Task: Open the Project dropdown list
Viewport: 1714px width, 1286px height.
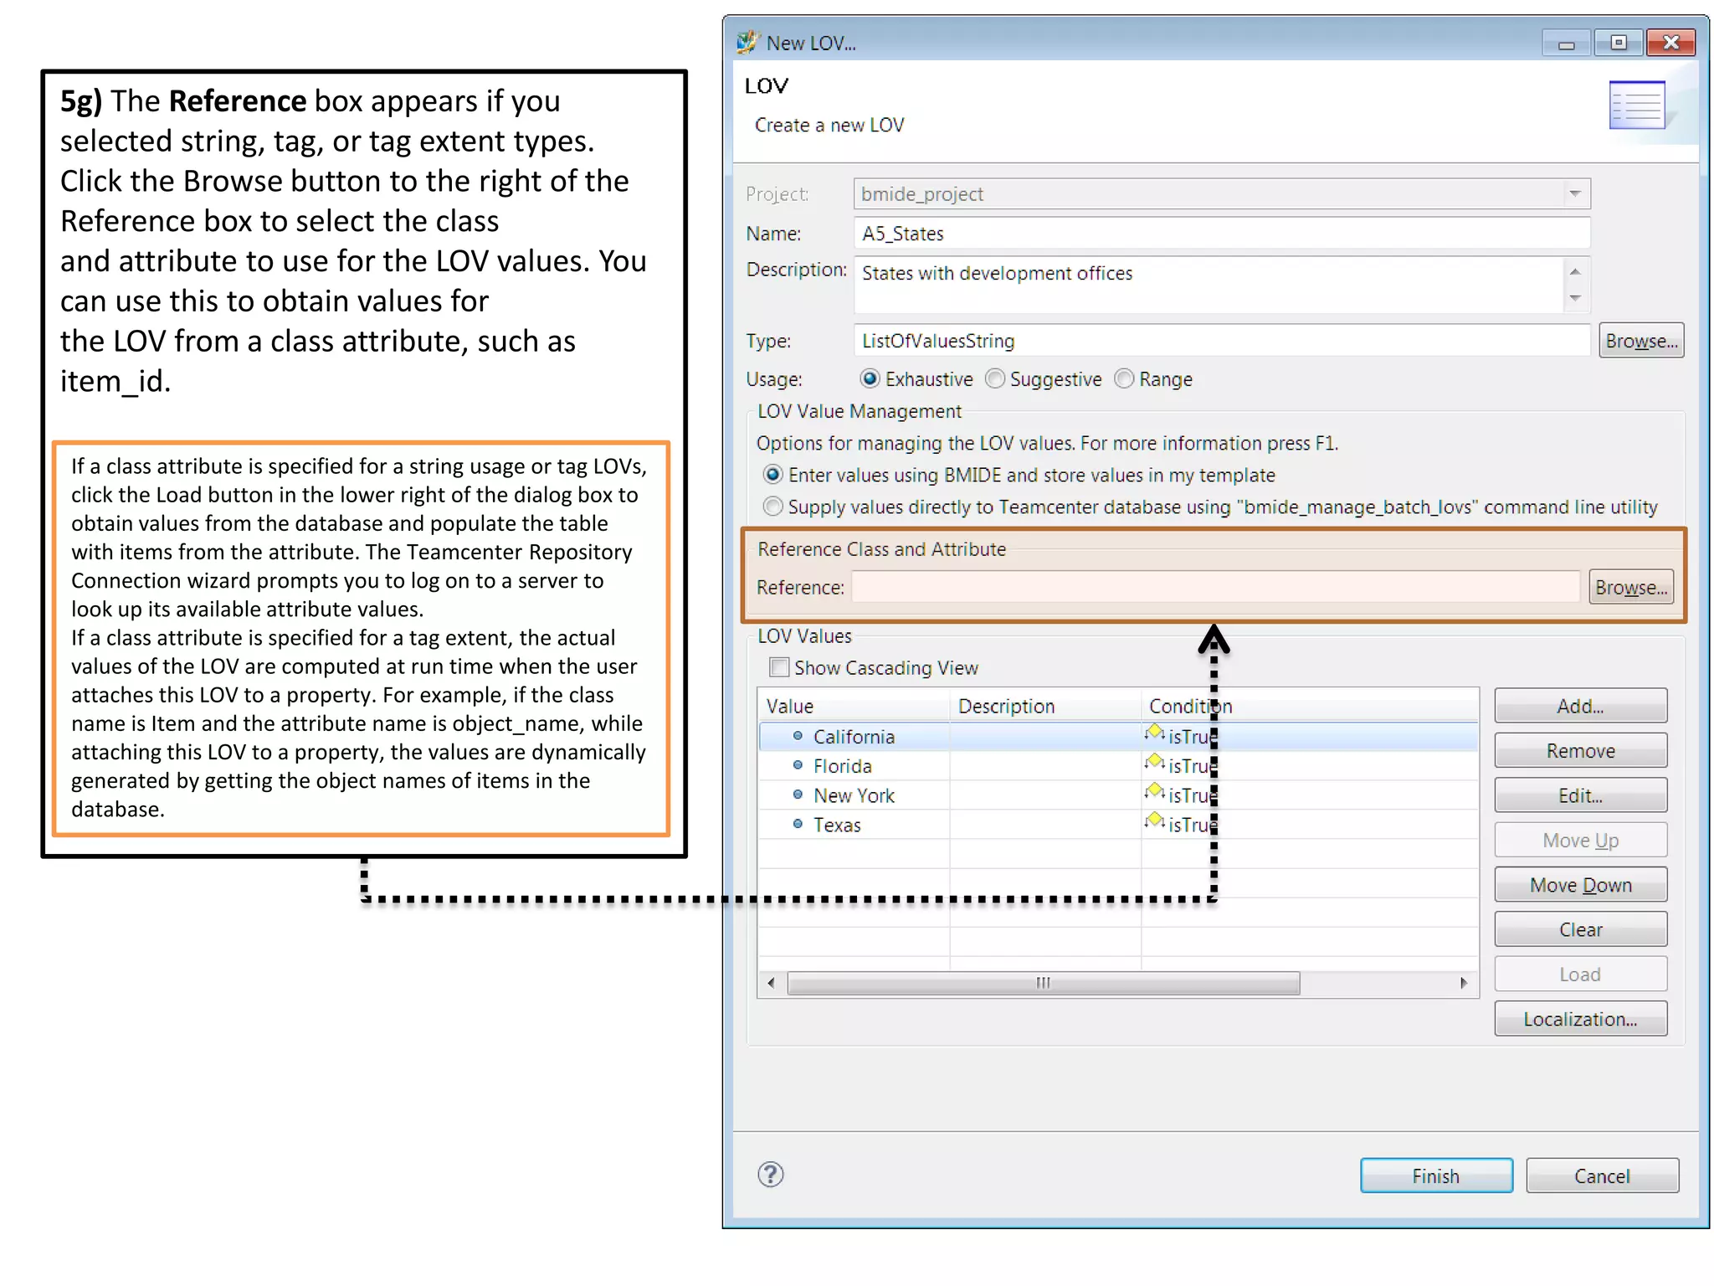Action: point(1574,193)
